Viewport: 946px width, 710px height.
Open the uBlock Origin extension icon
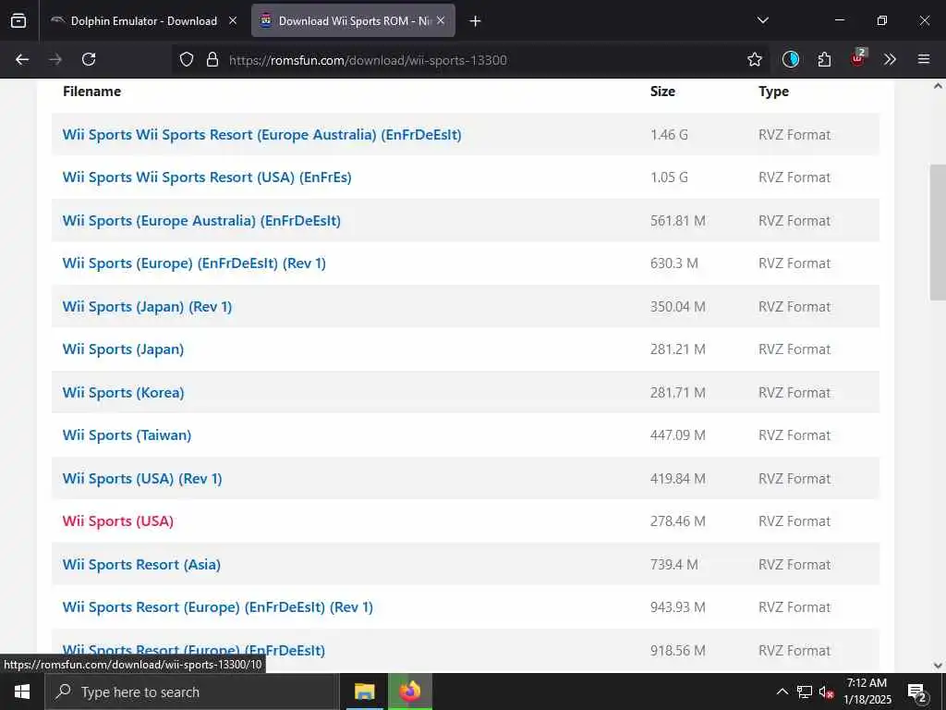pyautogui.click(x=858, y=58)
